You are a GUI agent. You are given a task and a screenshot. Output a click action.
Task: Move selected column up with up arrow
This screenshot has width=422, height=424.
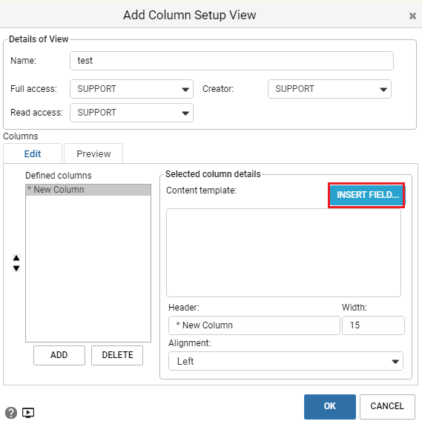pos(16,258)
